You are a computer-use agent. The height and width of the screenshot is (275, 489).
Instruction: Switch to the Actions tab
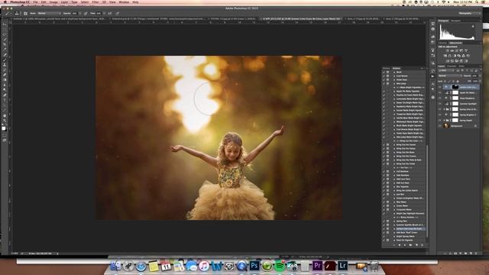pos(397,68)
